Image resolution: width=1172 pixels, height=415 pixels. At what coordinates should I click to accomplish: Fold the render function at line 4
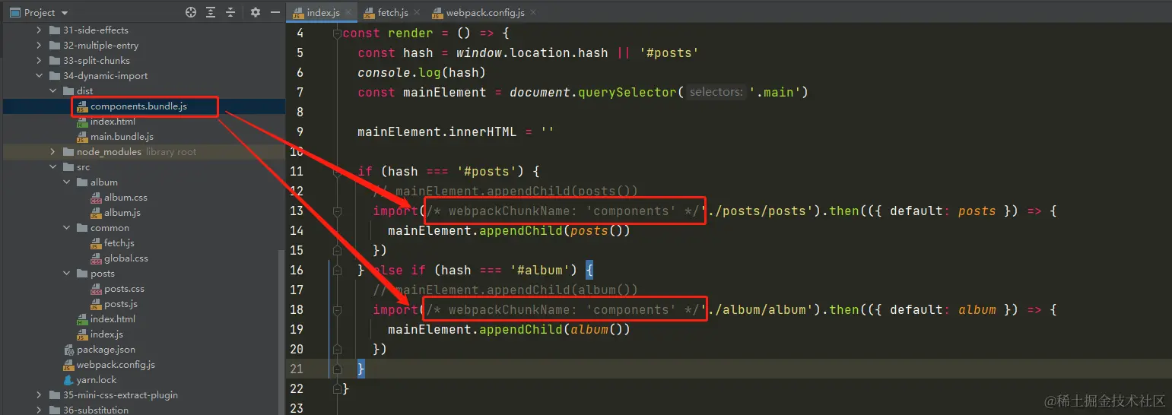(337, 33)
